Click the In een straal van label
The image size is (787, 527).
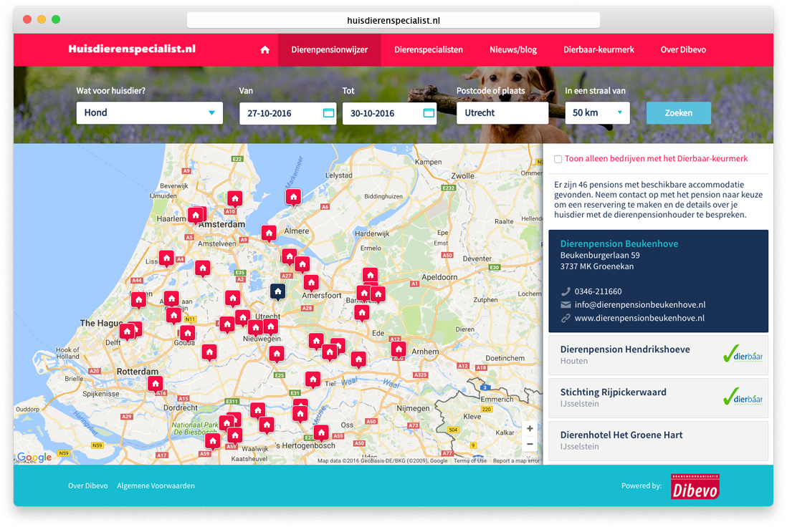click(x=596, y=91)
